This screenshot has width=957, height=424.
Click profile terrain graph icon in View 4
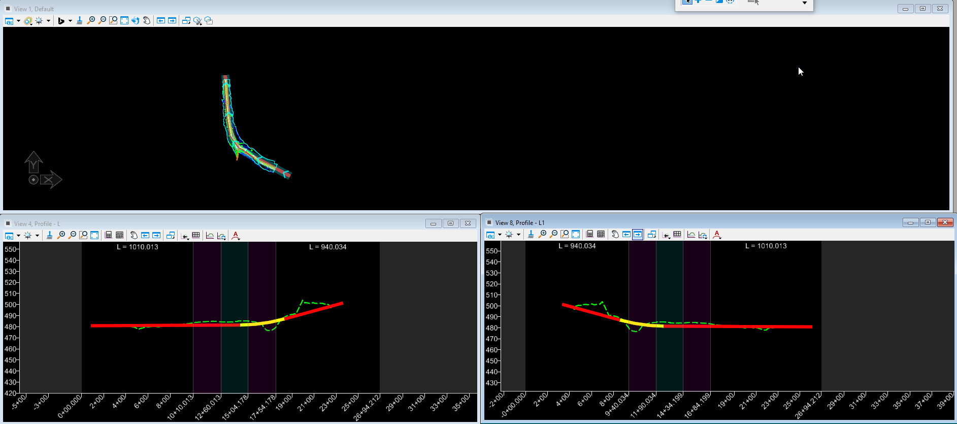point(210,236)
